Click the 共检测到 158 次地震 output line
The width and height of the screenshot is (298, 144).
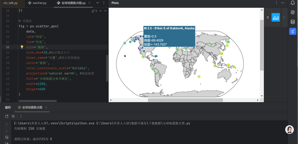(30, 128)
